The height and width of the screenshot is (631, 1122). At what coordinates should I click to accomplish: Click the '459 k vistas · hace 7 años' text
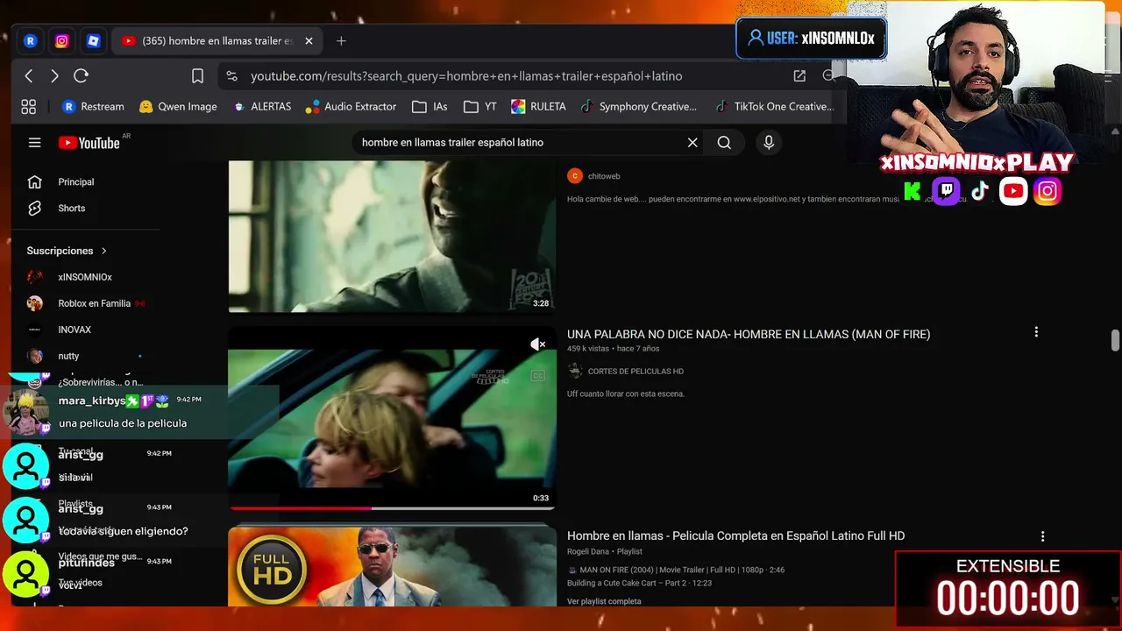(x=613, y=349)
